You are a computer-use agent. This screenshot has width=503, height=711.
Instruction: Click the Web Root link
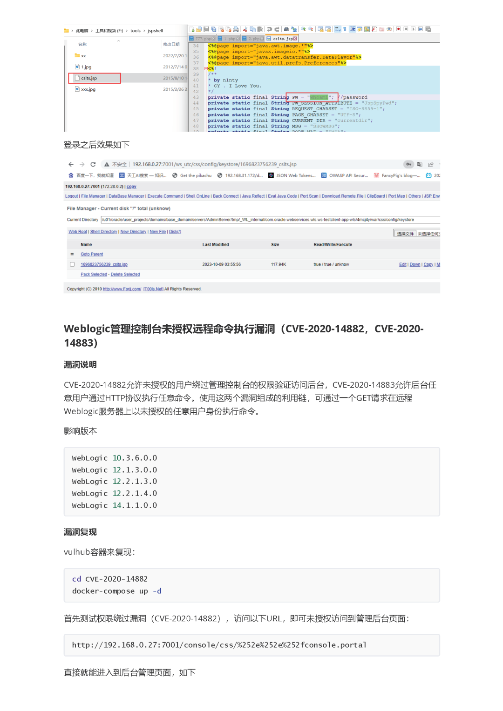point(78,232)
